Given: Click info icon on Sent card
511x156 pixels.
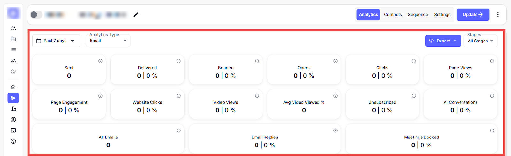Looking at the screenshot, I should tap(100, 61).
